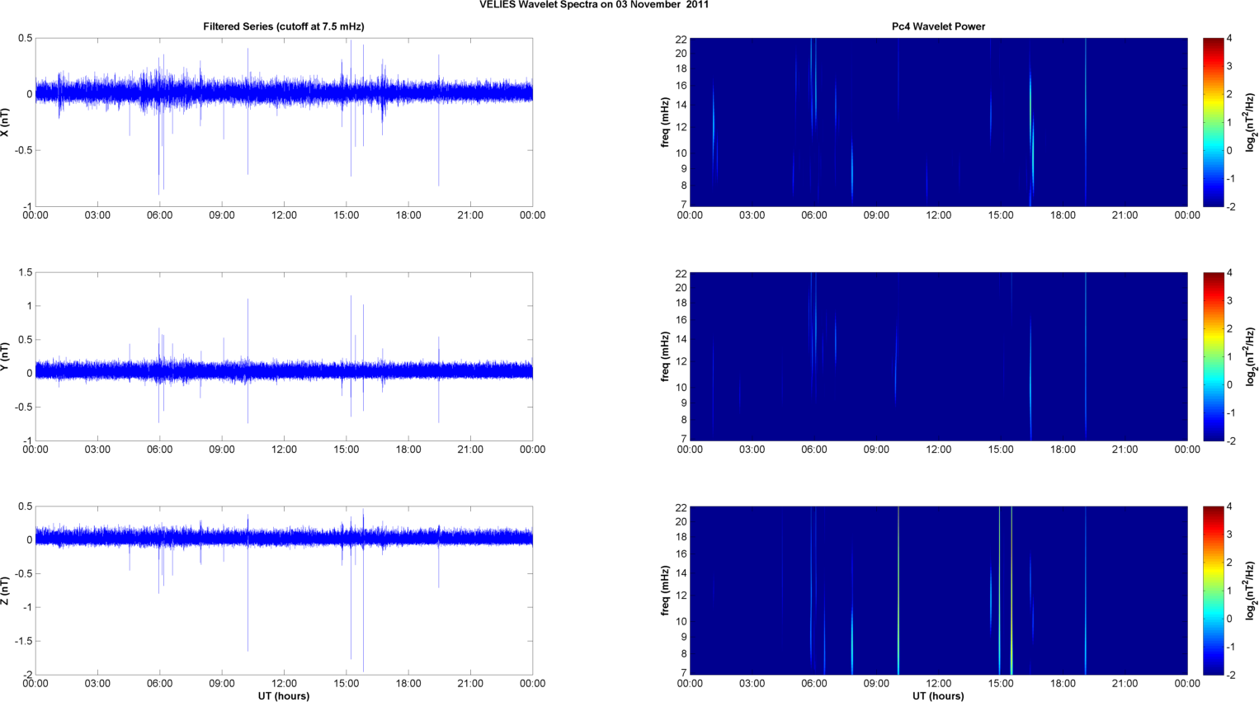Click the "UT (hours)" label under the wavelet spectra

[938, 695]
